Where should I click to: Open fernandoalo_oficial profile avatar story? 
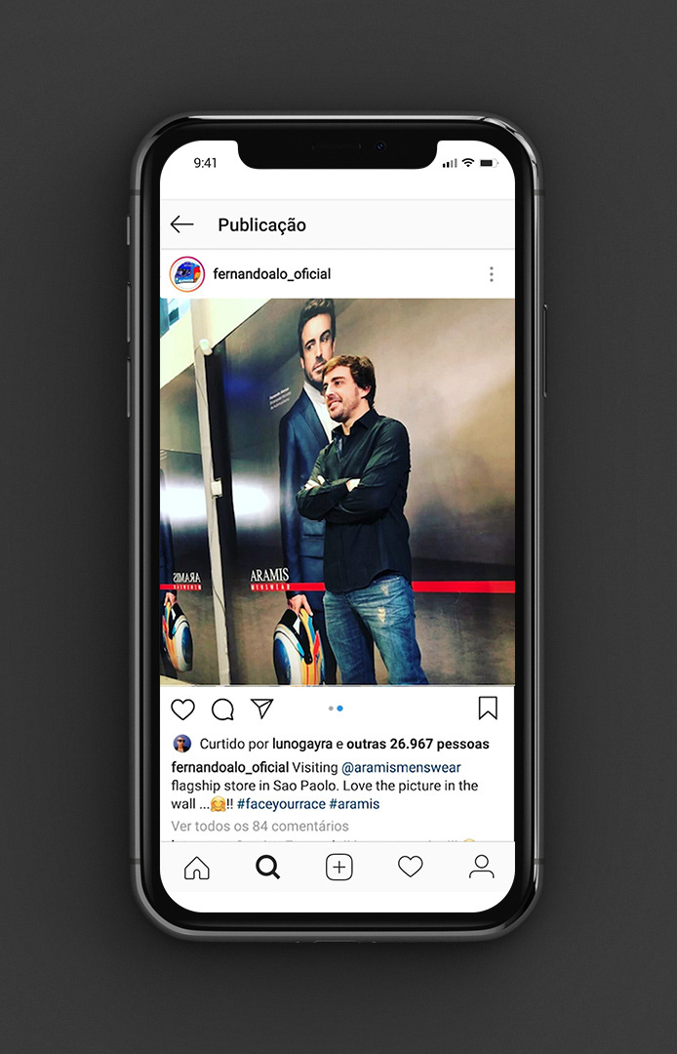[x=186, y=273]
